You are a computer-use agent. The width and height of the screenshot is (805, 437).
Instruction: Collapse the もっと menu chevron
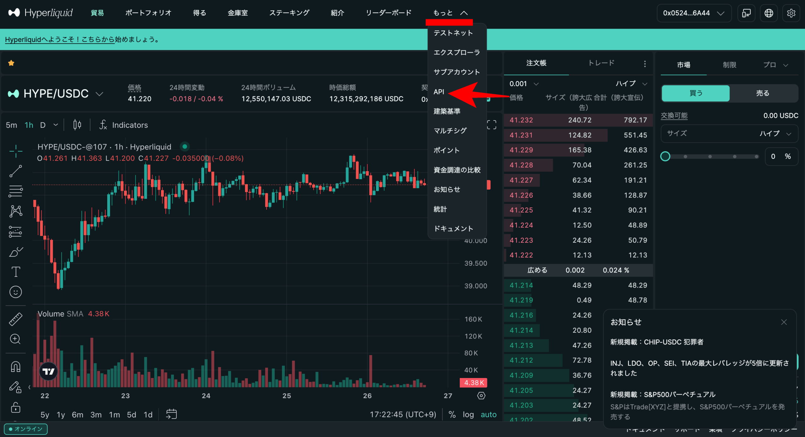coord(464,13)
